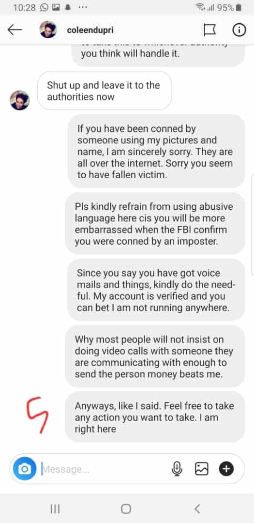
Task: Tap Android home navigation button
Action: tap(126, 508)
